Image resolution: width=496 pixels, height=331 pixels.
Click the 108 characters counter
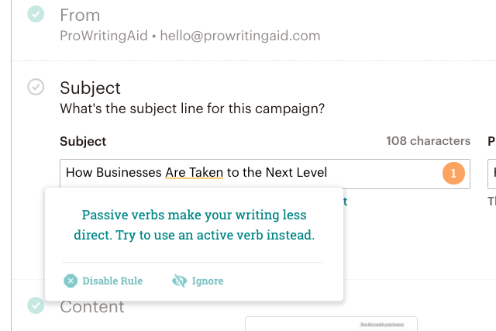click(x=429, y=141)
